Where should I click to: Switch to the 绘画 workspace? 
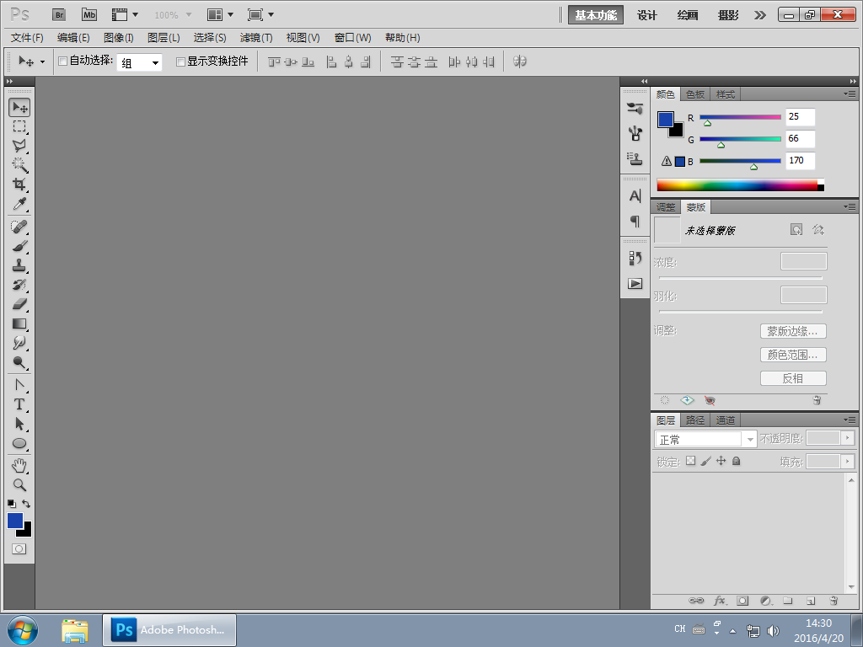tap(688, 15)
